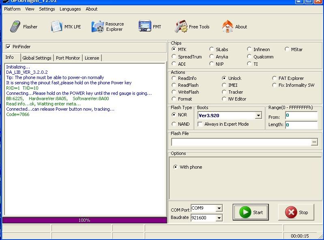Select the FAT Explorer action
Viewport: 324px width, 240px height.
click(274, 78)
